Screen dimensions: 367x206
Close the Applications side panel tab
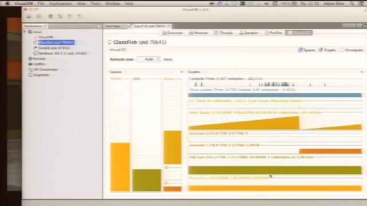(45, 26)
